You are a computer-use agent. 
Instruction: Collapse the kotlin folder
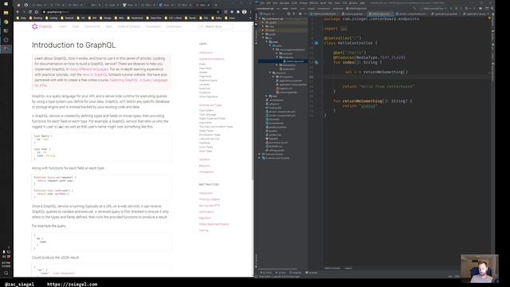coord(270,45)
